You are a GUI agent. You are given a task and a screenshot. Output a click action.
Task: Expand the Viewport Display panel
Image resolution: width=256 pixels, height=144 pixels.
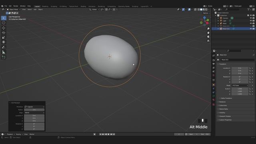click(225, 116)
